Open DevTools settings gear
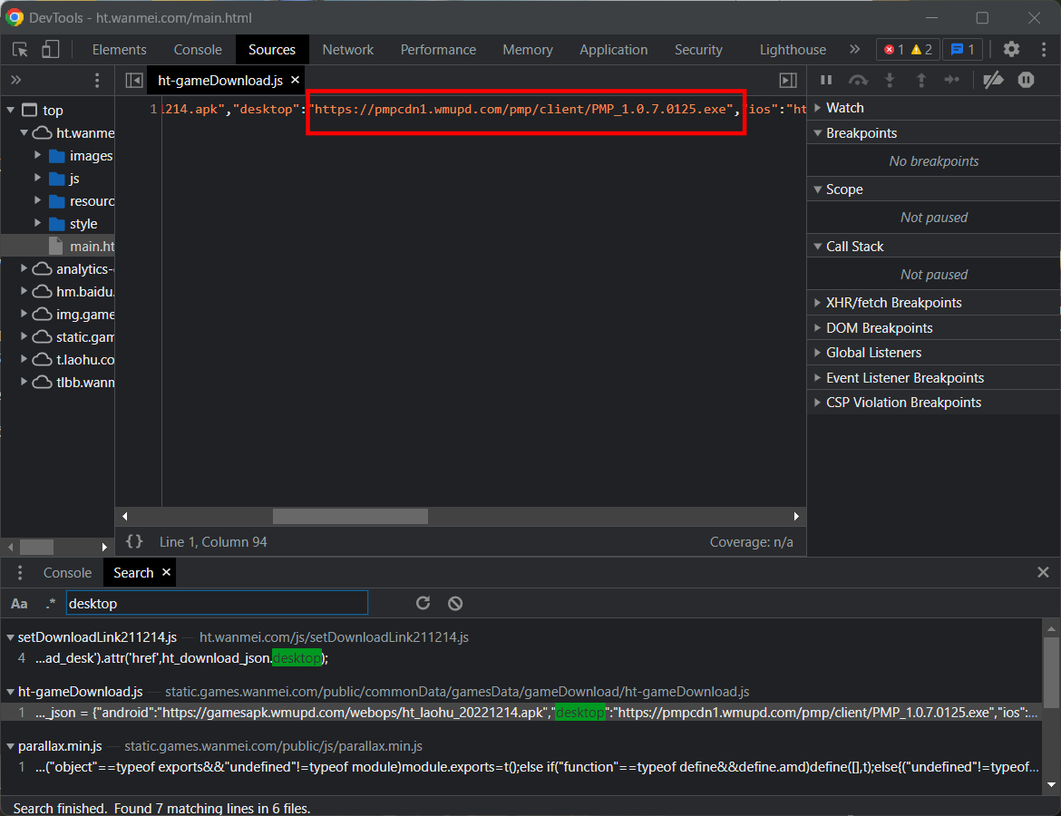Image resolution: width=1061 pixels, height=816 pixels. 1011,49
